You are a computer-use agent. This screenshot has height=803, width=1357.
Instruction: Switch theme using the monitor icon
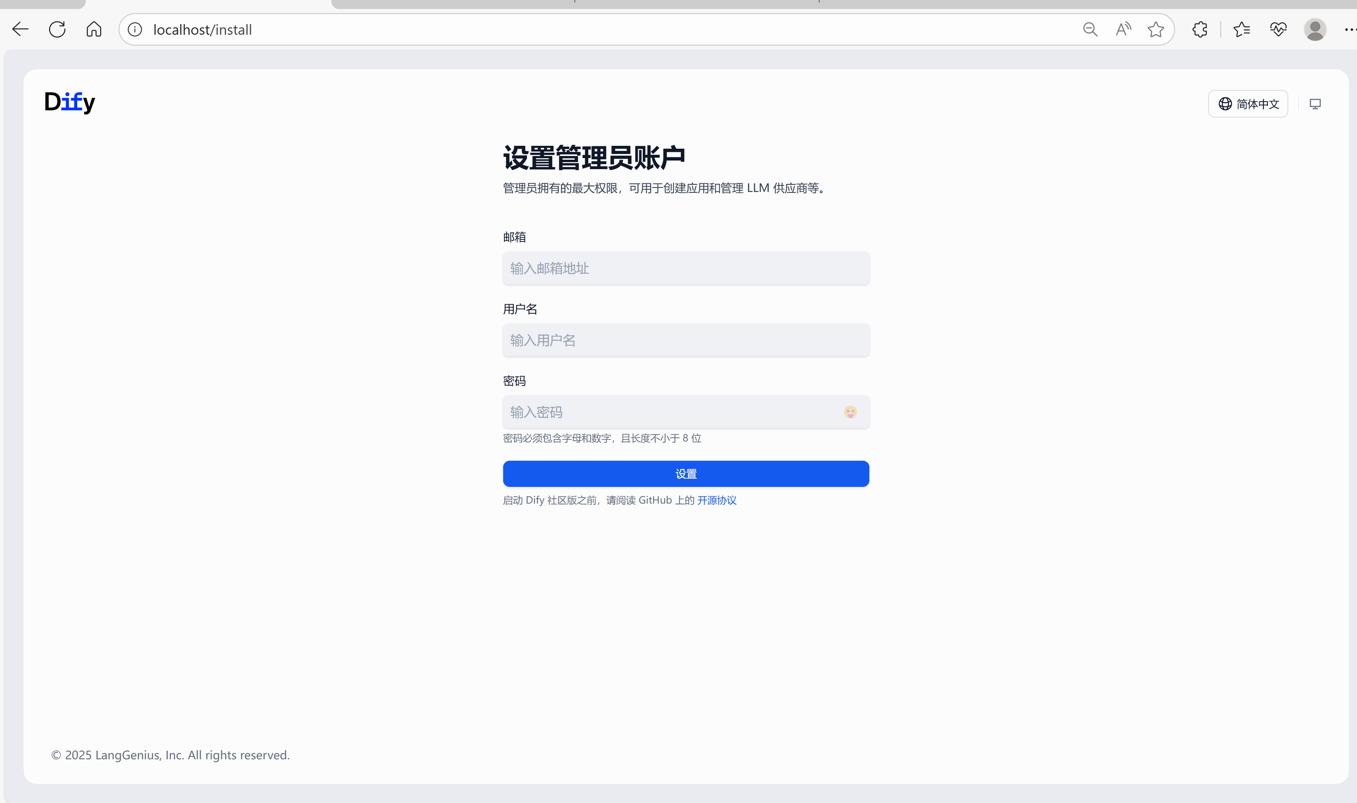point(1315,104)
